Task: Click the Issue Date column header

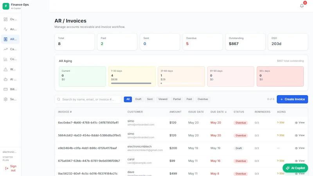Action: [196, 112]
